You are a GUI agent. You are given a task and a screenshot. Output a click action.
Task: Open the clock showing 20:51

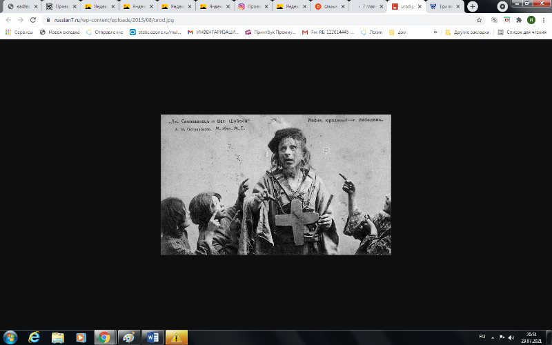coord(531,337)
